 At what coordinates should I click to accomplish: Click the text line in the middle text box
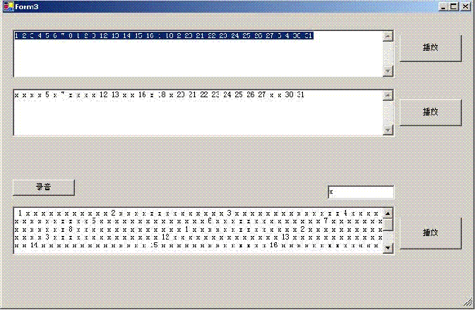(x=160, y=94)
